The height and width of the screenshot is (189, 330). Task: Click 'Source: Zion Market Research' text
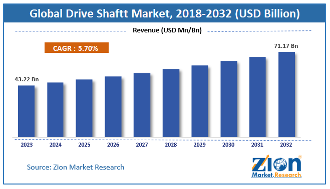76,167
